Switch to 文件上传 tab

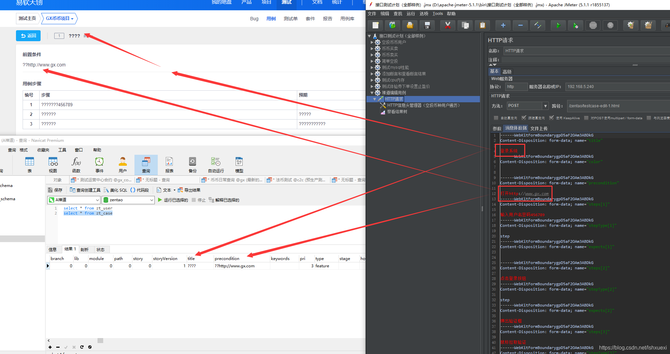point(539,129)
